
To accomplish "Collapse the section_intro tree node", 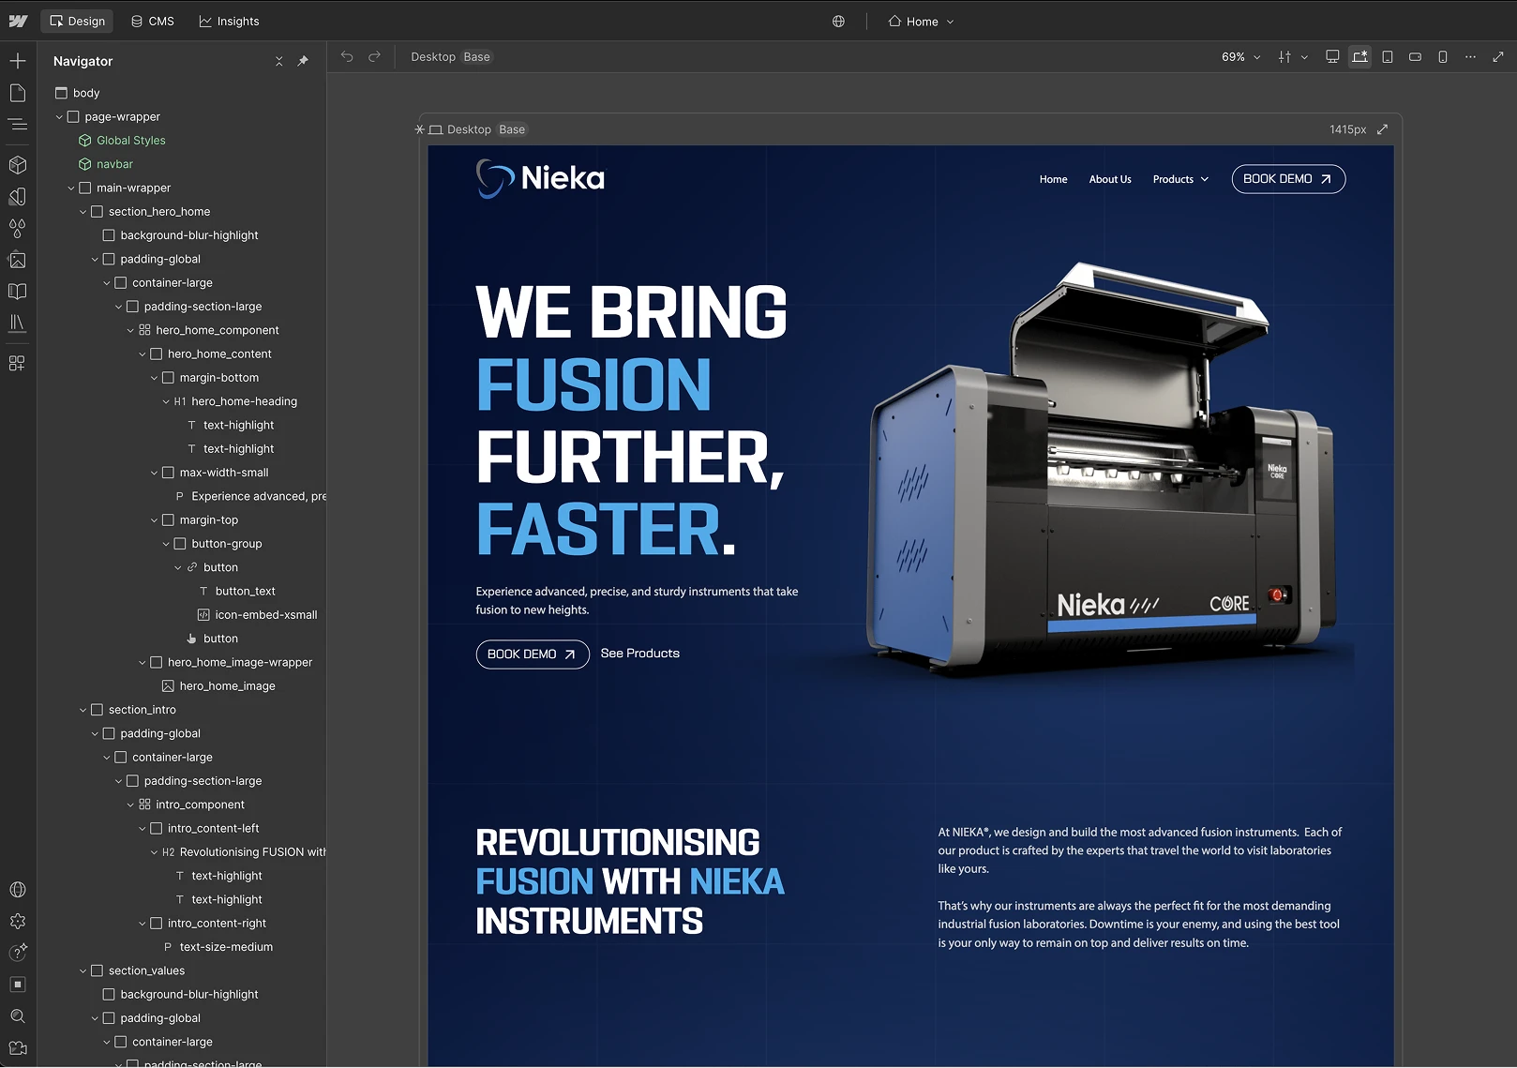I will (83, 710).
